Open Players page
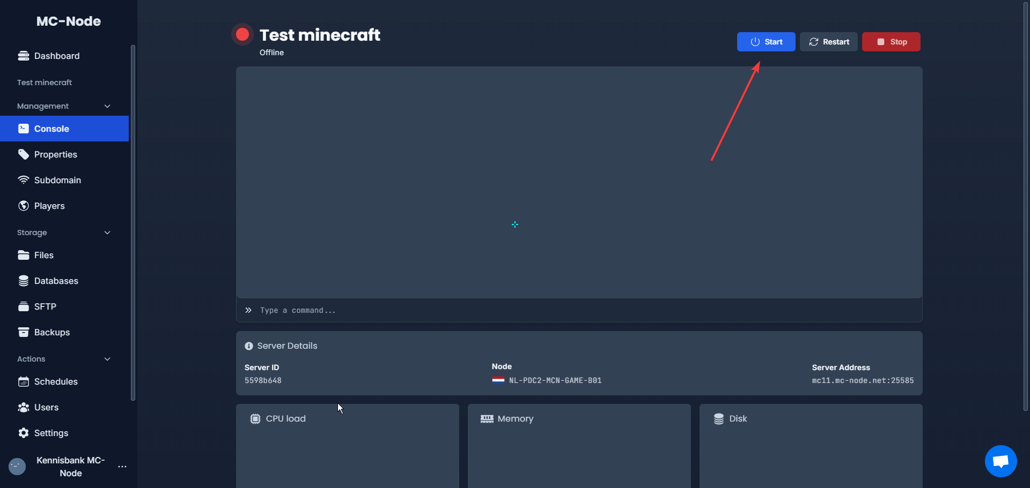The image size is (1030, 488). pos(64,206)
